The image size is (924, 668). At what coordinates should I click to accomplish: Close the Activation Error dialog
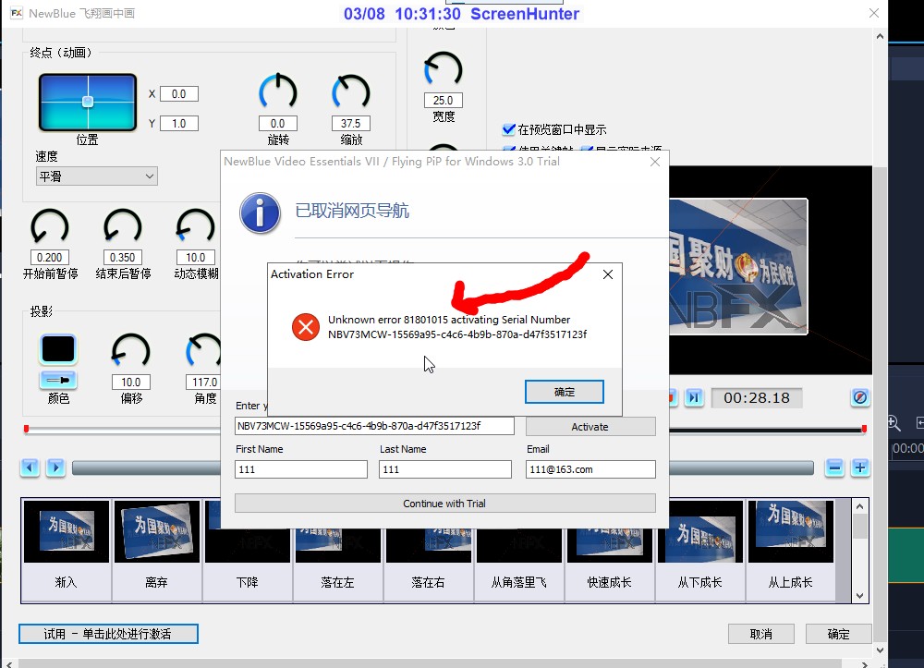[x=608, y=274]
